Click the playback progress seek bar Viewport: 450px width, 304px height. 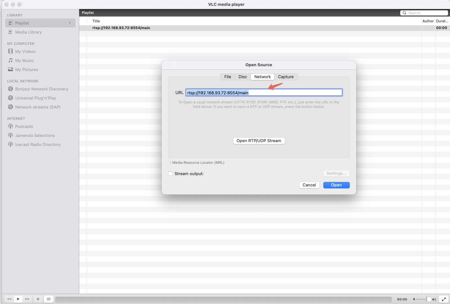223,299
